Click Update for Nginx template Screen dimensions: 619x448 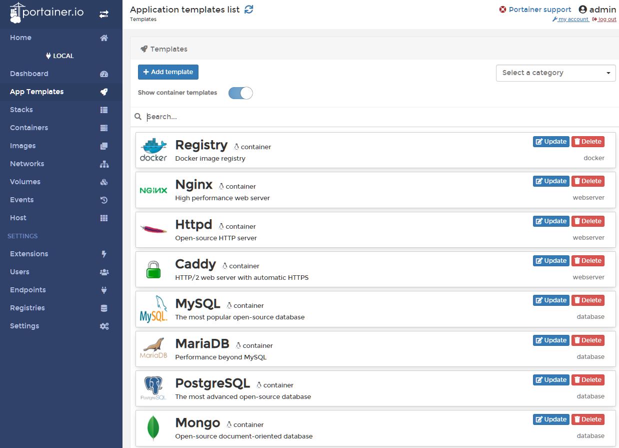pyautogui.click(x=551, y=181)
